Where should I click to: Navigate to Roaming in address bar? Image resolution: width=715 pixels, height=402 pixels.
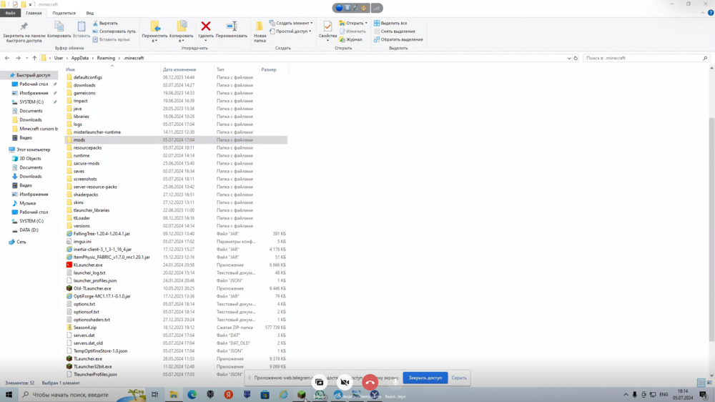coord(106,58)
